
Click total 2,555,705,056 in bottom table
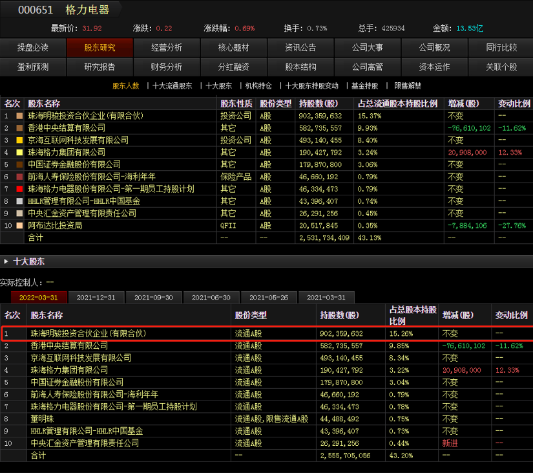pos(346,456)
